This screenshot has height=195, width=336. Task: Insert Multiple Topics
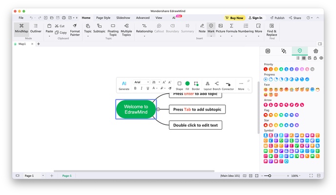click(126, 30)
